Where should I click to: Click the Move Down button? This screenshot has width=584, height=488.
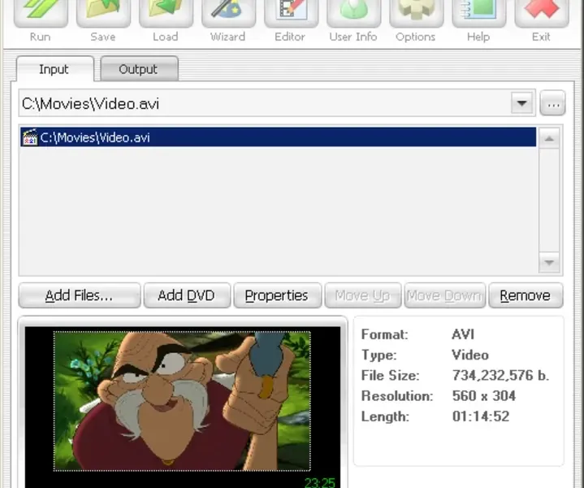pos(445,295)
